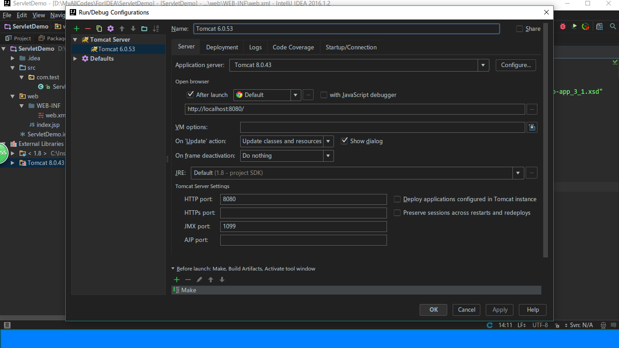Image resolution: width=619 pixels, height=348 pixels.
Task: Click background tasks refresh status icon
Action: coord(489,325)
